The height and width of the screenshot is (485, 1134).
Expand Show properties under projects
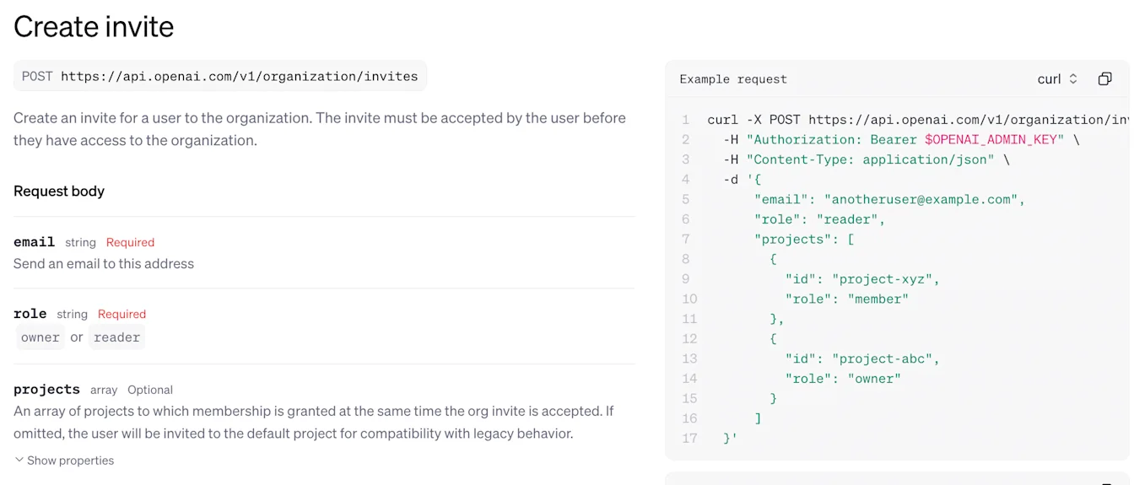point(64,461)
